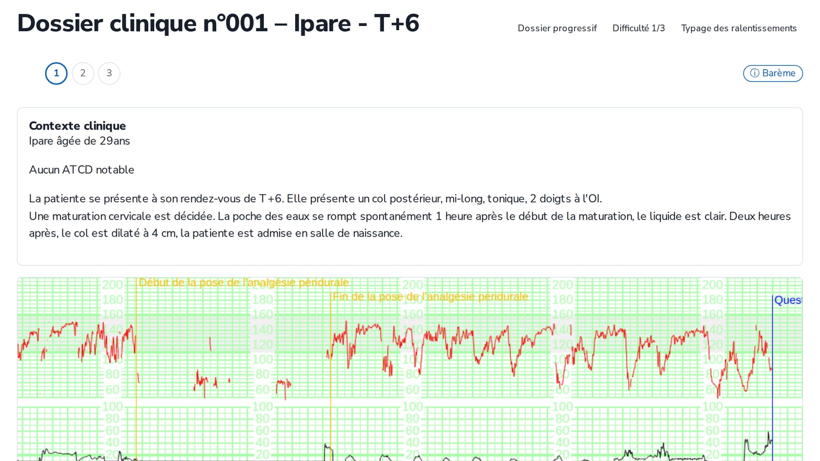Screen dimensions: 820x461
Task: Click the 'Dossier progressif' tag
Action: [557, 28]
